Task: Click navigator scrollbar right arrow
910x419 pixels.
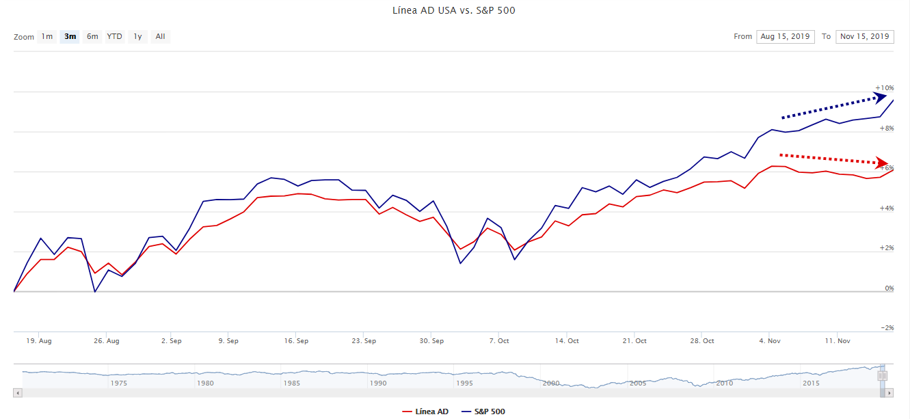Action: 889,393
